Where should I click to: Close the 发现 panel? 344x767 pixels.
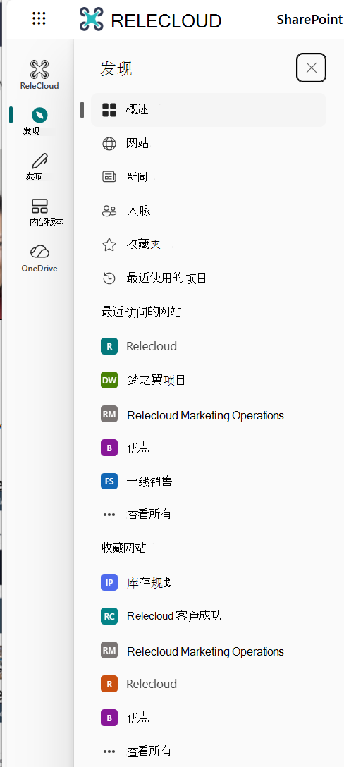tap(311, 68)
